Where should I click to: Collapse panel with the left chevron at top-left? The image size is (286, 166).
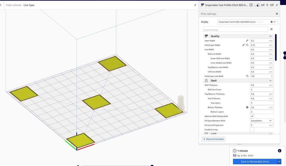[1, 5]
